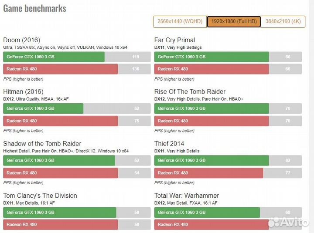314x233 pixels.
Task: Select the Radeon RX 480 bar for Far Cry Primal
Action: pos(212,69)
